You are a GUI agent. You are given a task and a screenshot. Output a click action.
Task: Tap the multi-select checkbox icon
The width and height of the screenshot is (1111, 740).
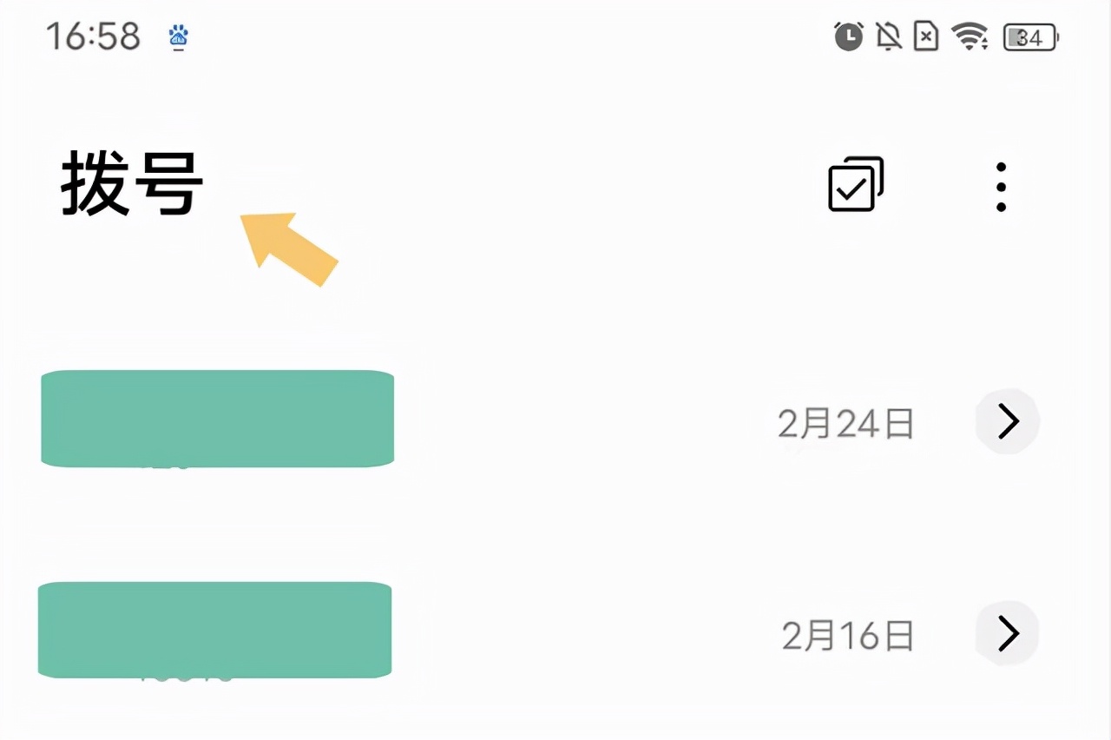click(x=856, y=184)
